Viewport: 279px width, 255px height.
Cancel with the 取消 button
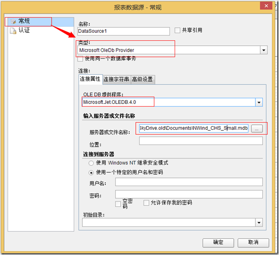(x=253, y=243)
